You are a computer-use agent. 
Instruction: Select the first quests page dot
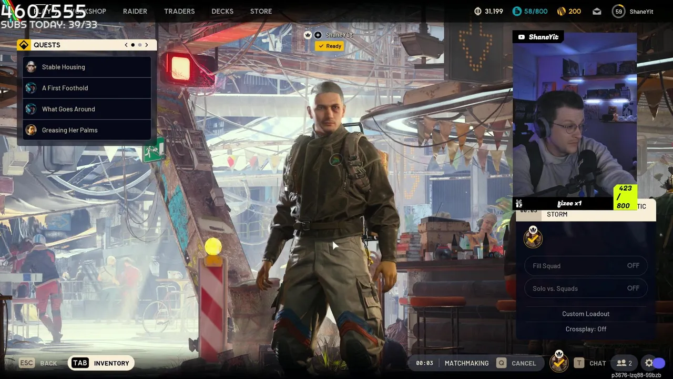point(133,45)
